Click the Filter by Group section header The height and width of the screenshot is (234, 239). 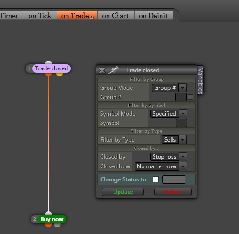(x=147, y=80)
